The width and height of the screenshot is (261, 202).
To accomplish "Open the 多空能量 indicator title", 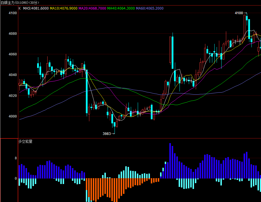I will tap(25, 141).
